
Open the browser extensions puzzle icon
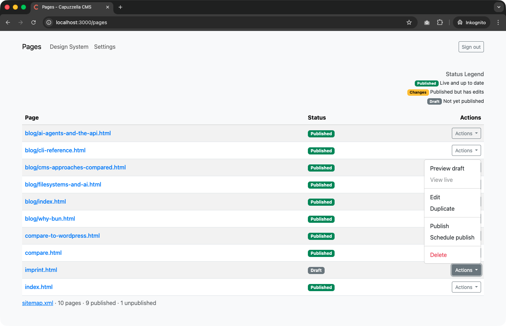(x=440, y=22)
